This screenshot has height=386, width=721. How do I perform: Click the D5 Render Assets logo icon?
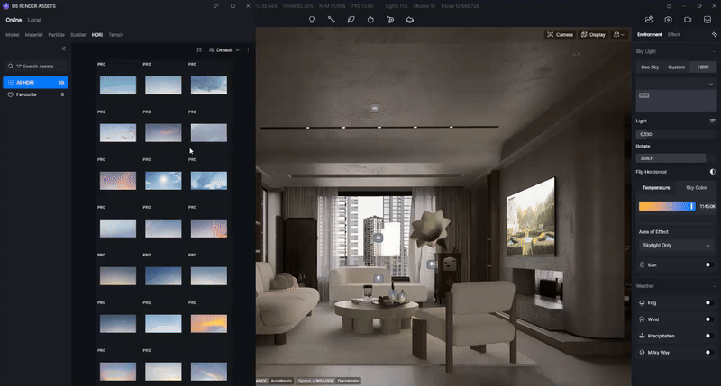pos(6,6)
